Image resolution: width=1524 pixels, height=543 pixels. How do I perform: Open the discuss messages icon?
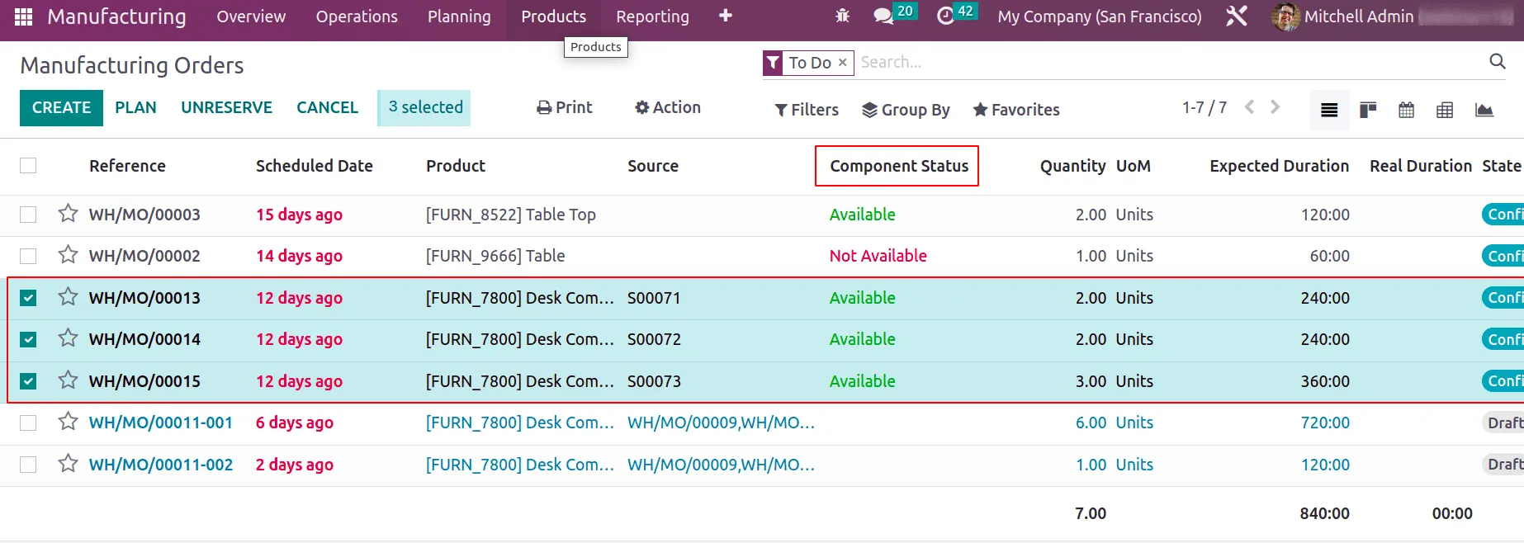883,16
